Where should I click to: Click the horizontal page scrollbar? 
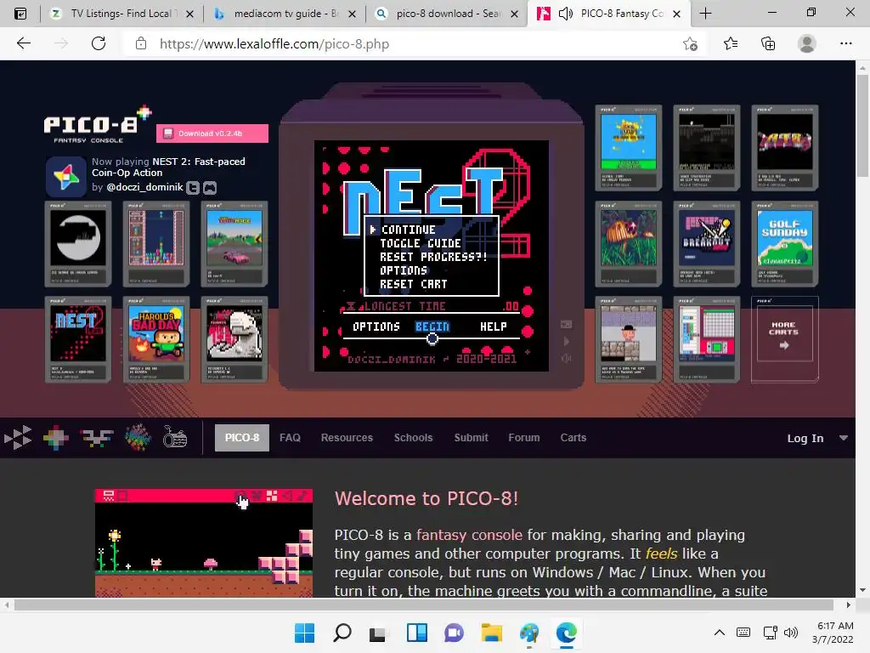click(424, 605)
